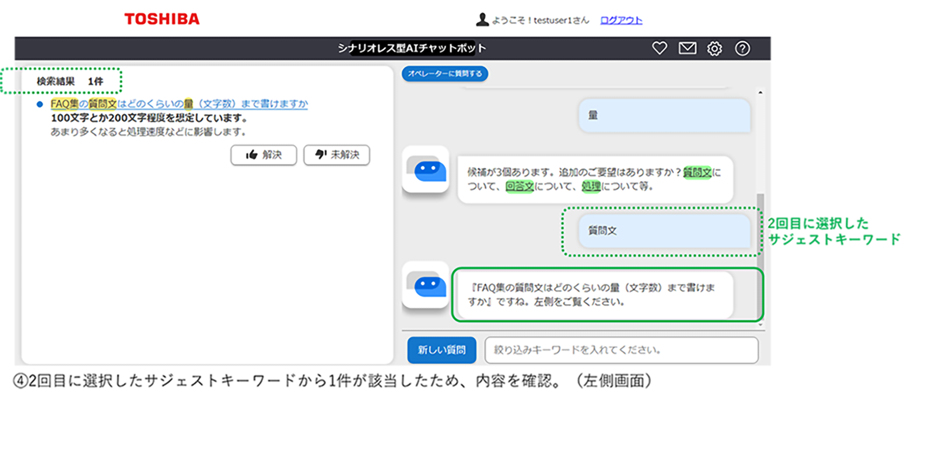Click the 量 user message bubble
Screen dimensions: 933x466
[x=664, y=115]
